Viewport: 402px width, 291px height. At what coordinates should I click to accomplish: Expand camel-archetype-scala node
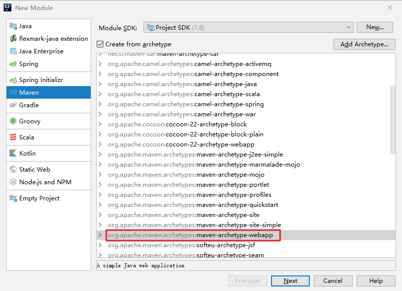(x=100, y=94)
